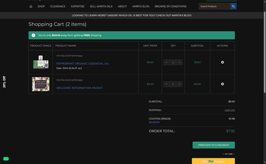
Task: Open BROWSE BY CONDITIONS menu
Action: coord(170,7)
